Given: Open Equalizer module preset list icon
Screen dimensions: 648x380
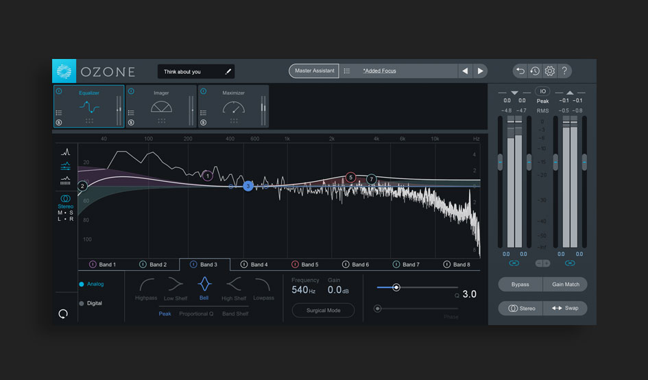Looking at the screenshot, I should coord(59,112).
